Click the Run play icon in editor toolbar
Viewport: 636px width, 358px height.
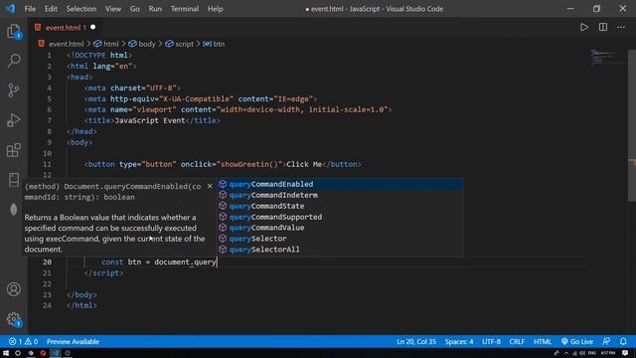tap(584, 27)
